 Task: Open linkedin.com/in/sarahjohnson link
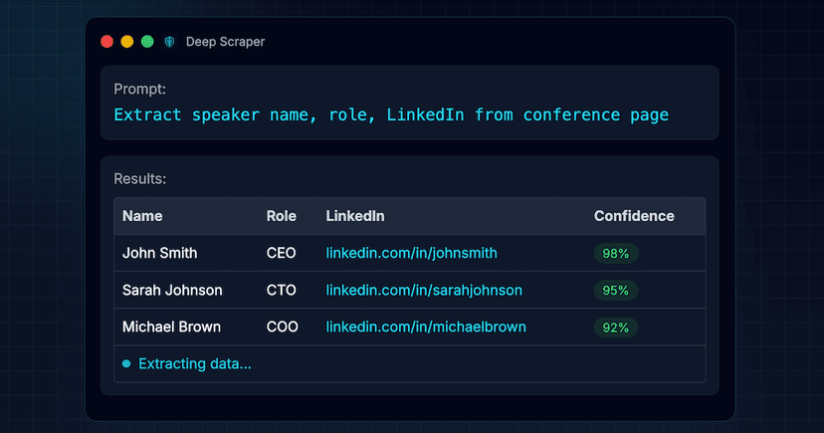[424, 290]
